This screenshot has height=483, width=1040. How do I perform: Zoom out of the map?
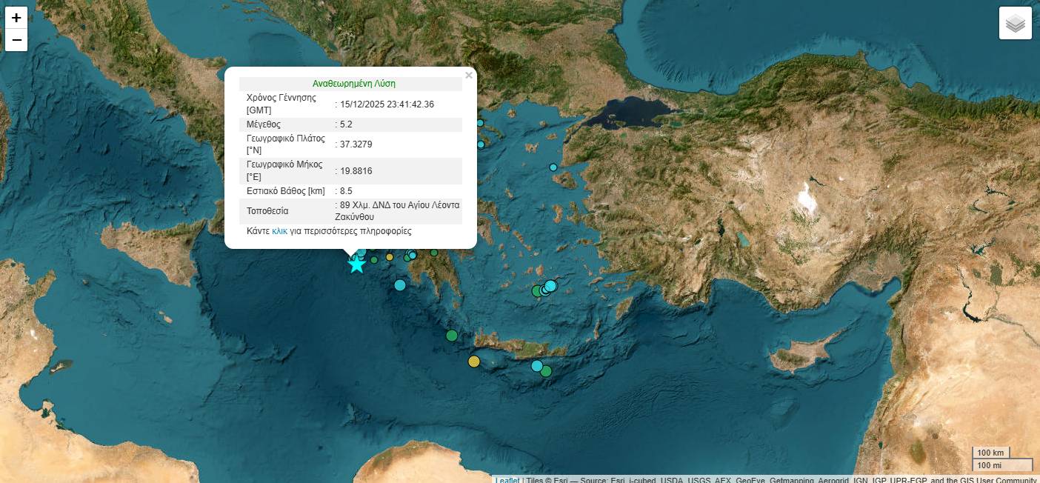(16, 40)
